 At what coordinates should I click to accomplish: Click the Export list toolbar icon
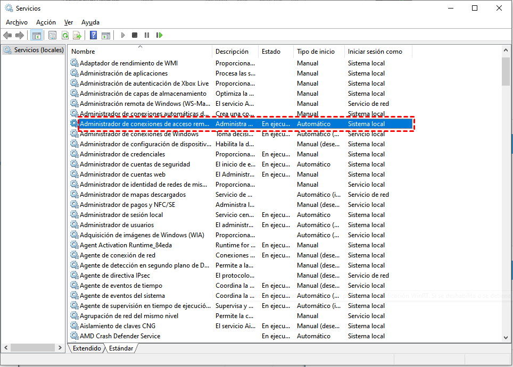coord(77,35)
